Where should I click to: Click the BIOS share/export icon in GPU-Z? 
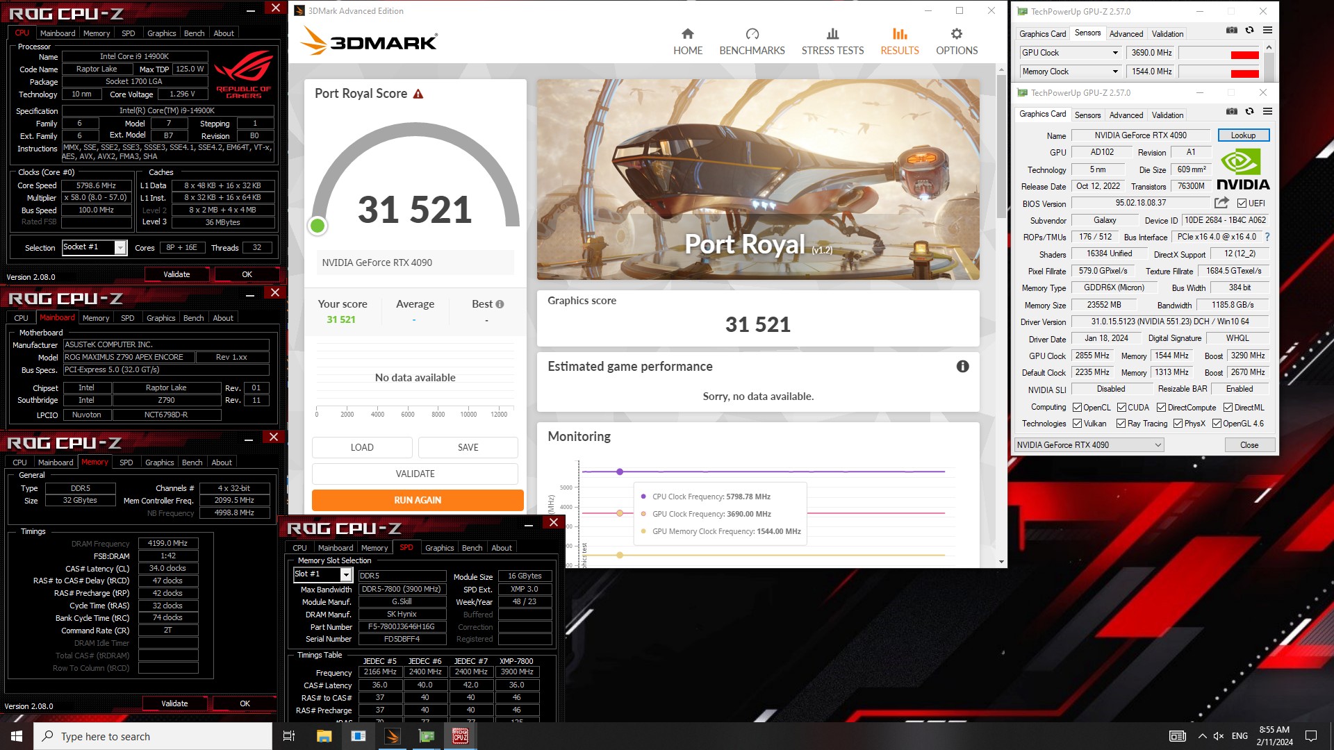coord(1221,203)
